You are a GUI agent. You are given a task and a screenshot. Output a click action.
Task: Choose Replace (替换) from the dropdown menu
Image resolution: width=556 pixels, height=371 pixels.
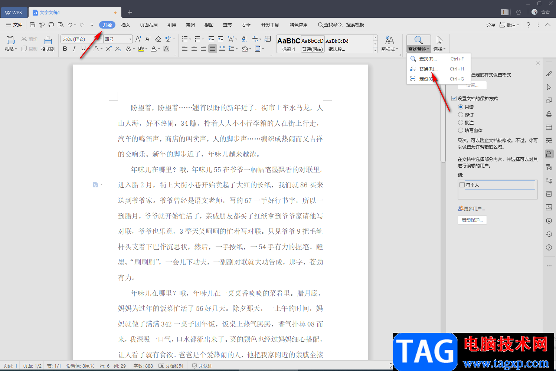[438, 69]
